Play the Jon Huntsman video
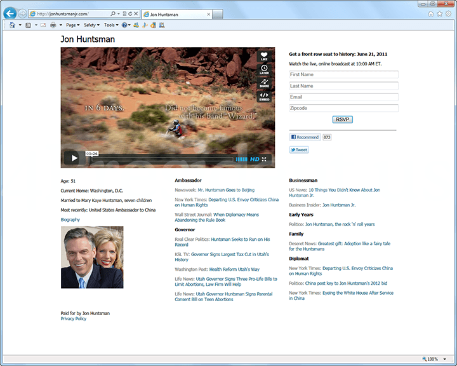 (x=74, y=158)
